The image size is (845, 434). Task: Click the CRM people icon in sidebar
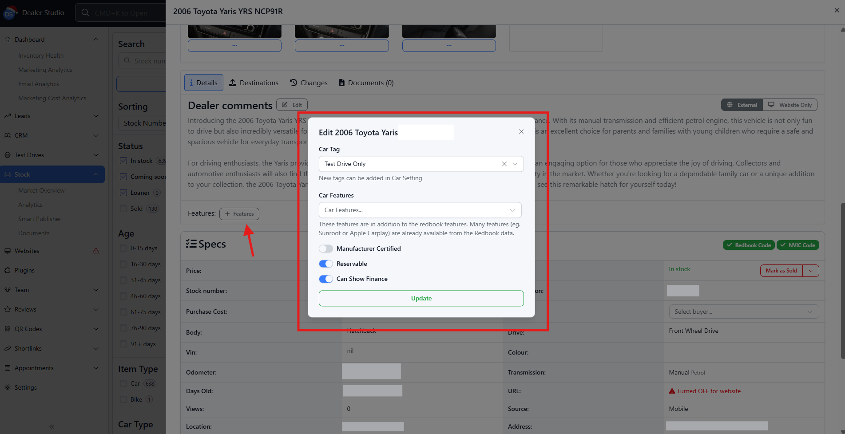coord(8,135)
